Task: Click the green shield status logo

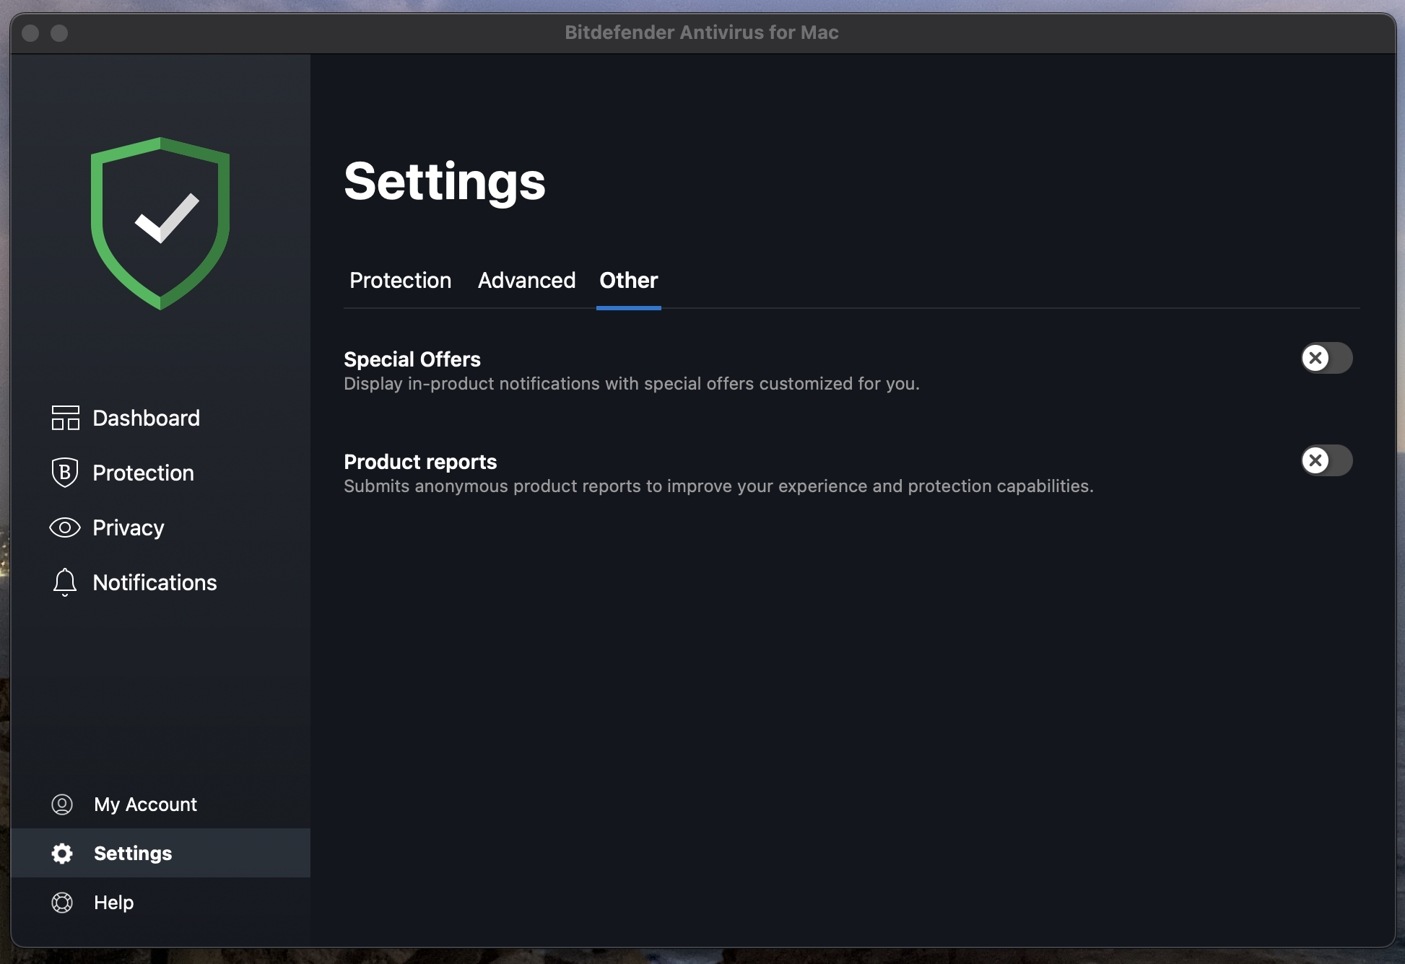Action: click(x=160, y=223)
